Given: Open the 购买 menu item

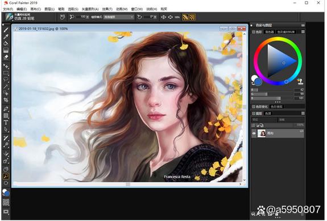Looking at the screenshot, I should pos(164,9).
